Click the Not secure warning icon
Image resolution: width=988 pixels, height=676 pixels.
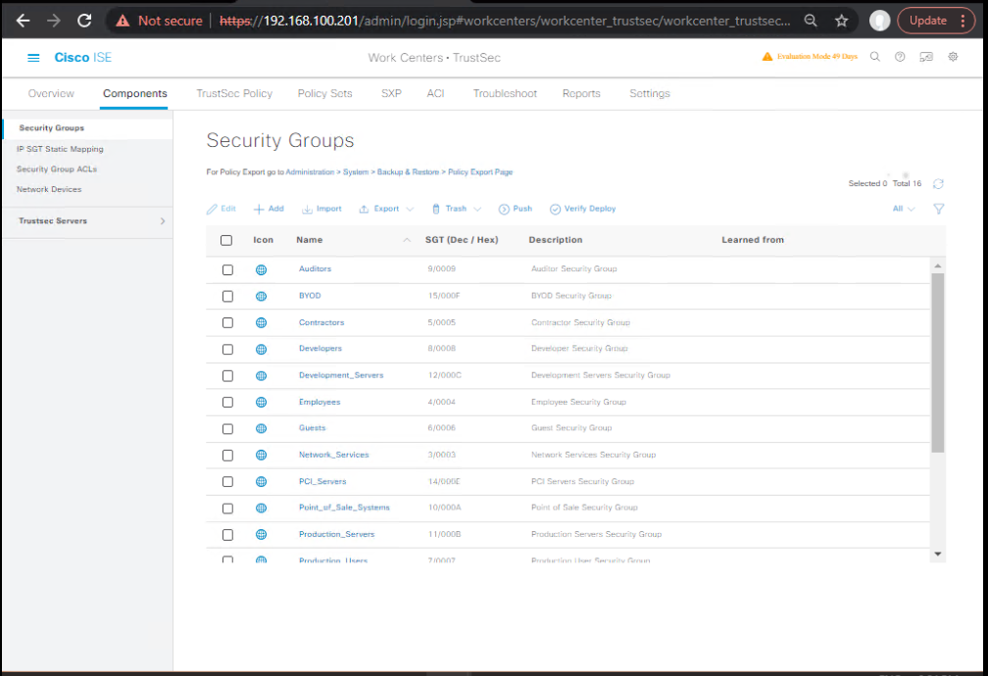(x=123, y=21)
